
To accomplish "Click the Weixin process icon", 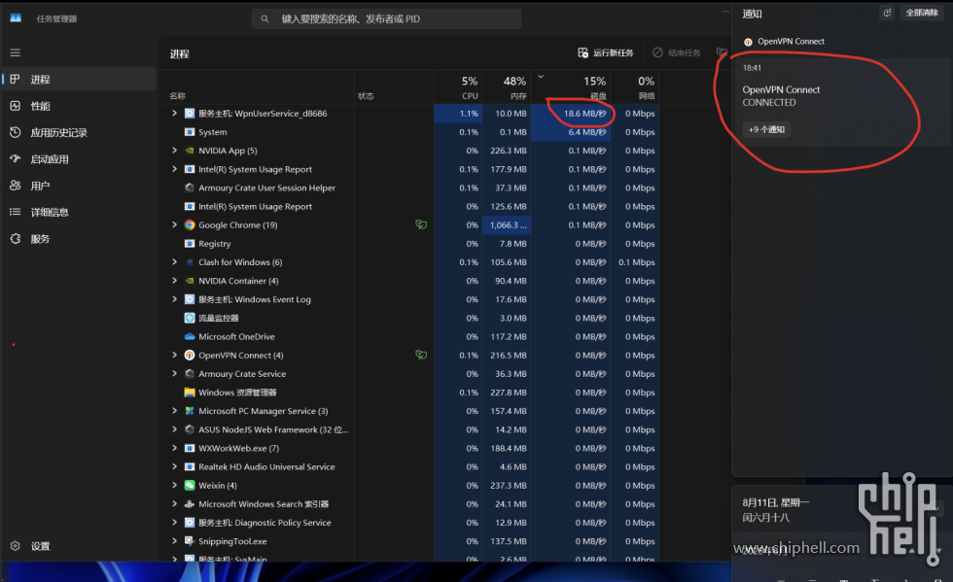I will pyautogui.click(x=190, y=486).
